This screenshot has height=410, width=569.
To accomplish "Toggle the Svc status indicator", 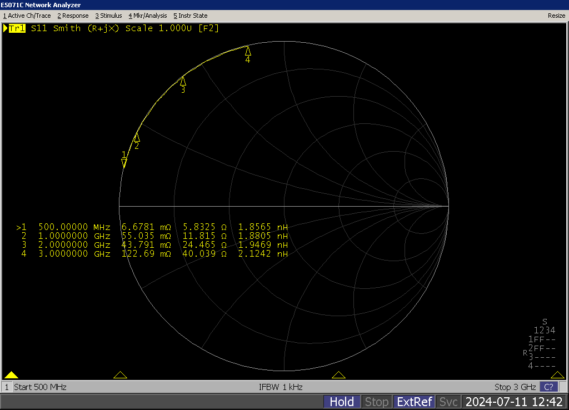I will (448, 402).
